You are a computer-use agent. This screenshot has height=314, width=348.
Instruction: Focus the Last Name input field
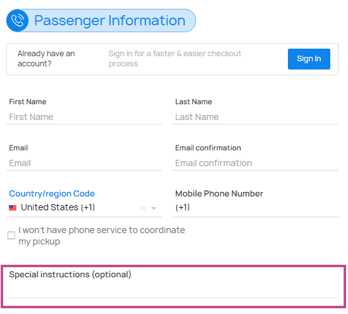pos(256,117)
